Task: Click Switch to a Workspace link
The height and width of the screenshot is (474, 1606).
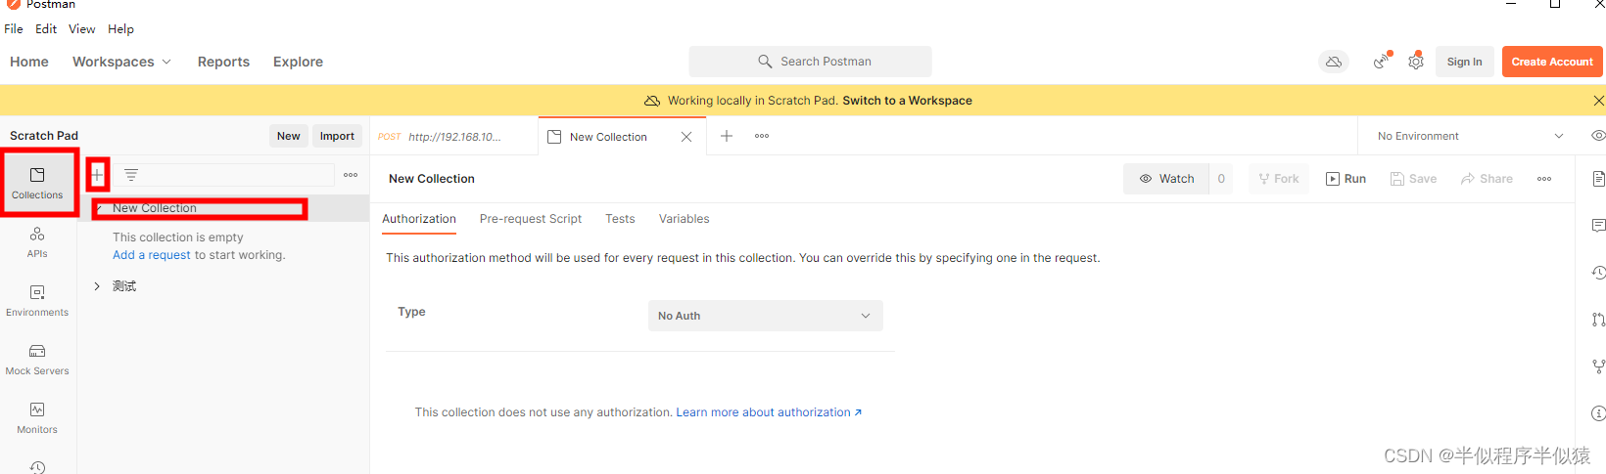Action: (x=907, y=101)
